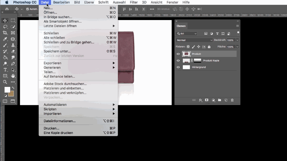Pick the Eyedropper tool
Screen dimensions: 287x161
coord(5,39)
